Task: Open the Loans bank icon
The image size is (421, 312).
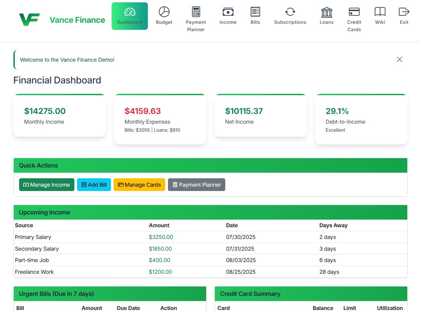Action: [326, 11]
